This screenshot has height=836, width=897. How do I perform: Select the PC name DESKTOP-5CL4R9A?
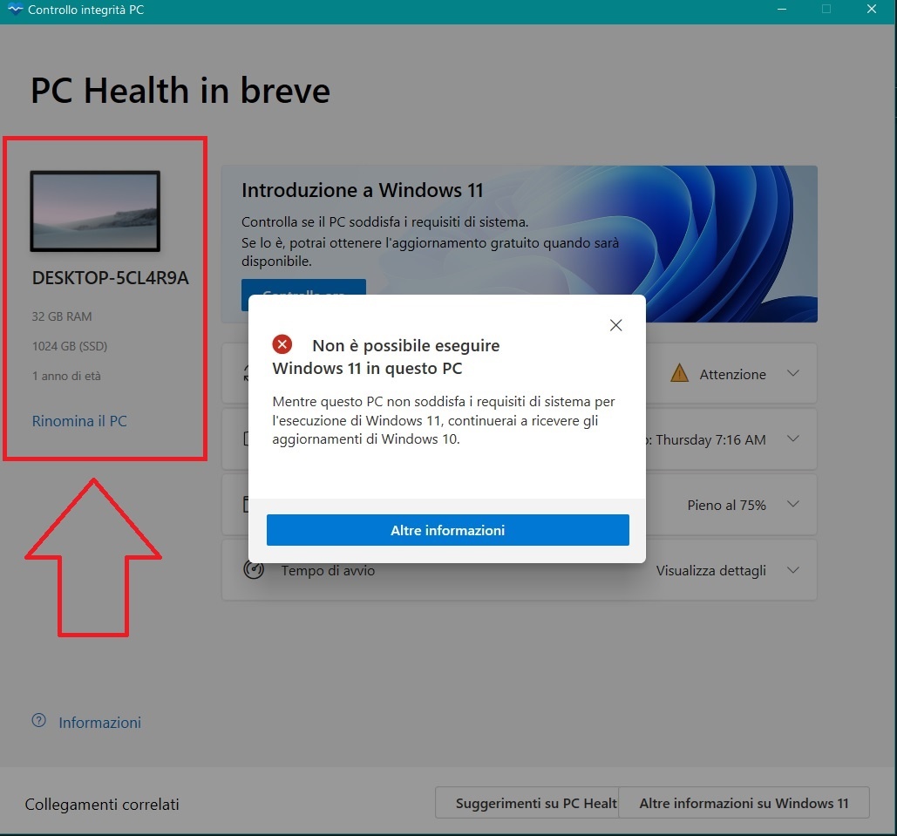[111, 278]
